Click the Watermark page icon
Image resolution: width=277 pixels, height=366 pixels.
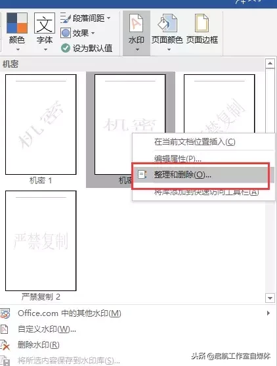(x=136, y=23)
